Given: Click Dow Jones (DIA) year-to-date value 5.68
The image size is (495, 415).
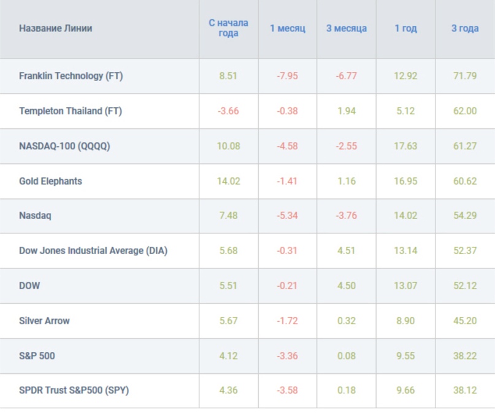Looking at the screenshot, I should coord(228,250).
